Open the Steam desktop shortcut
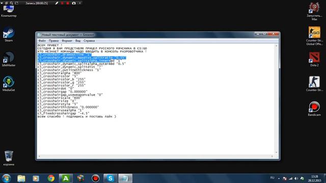Viewport: 326px width, 183px height. coord(9,35)
